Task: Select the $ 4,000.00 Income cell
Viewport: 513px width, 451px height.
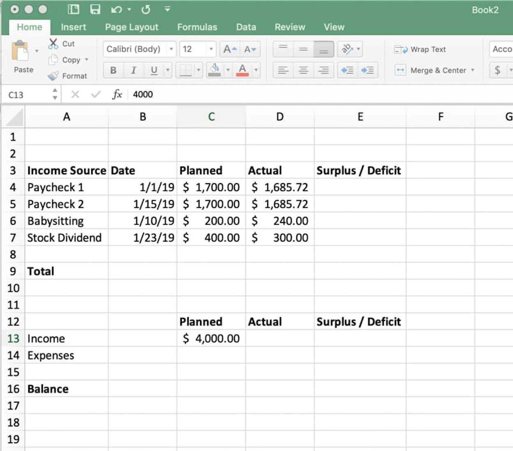Action: (x=211, y=338)
